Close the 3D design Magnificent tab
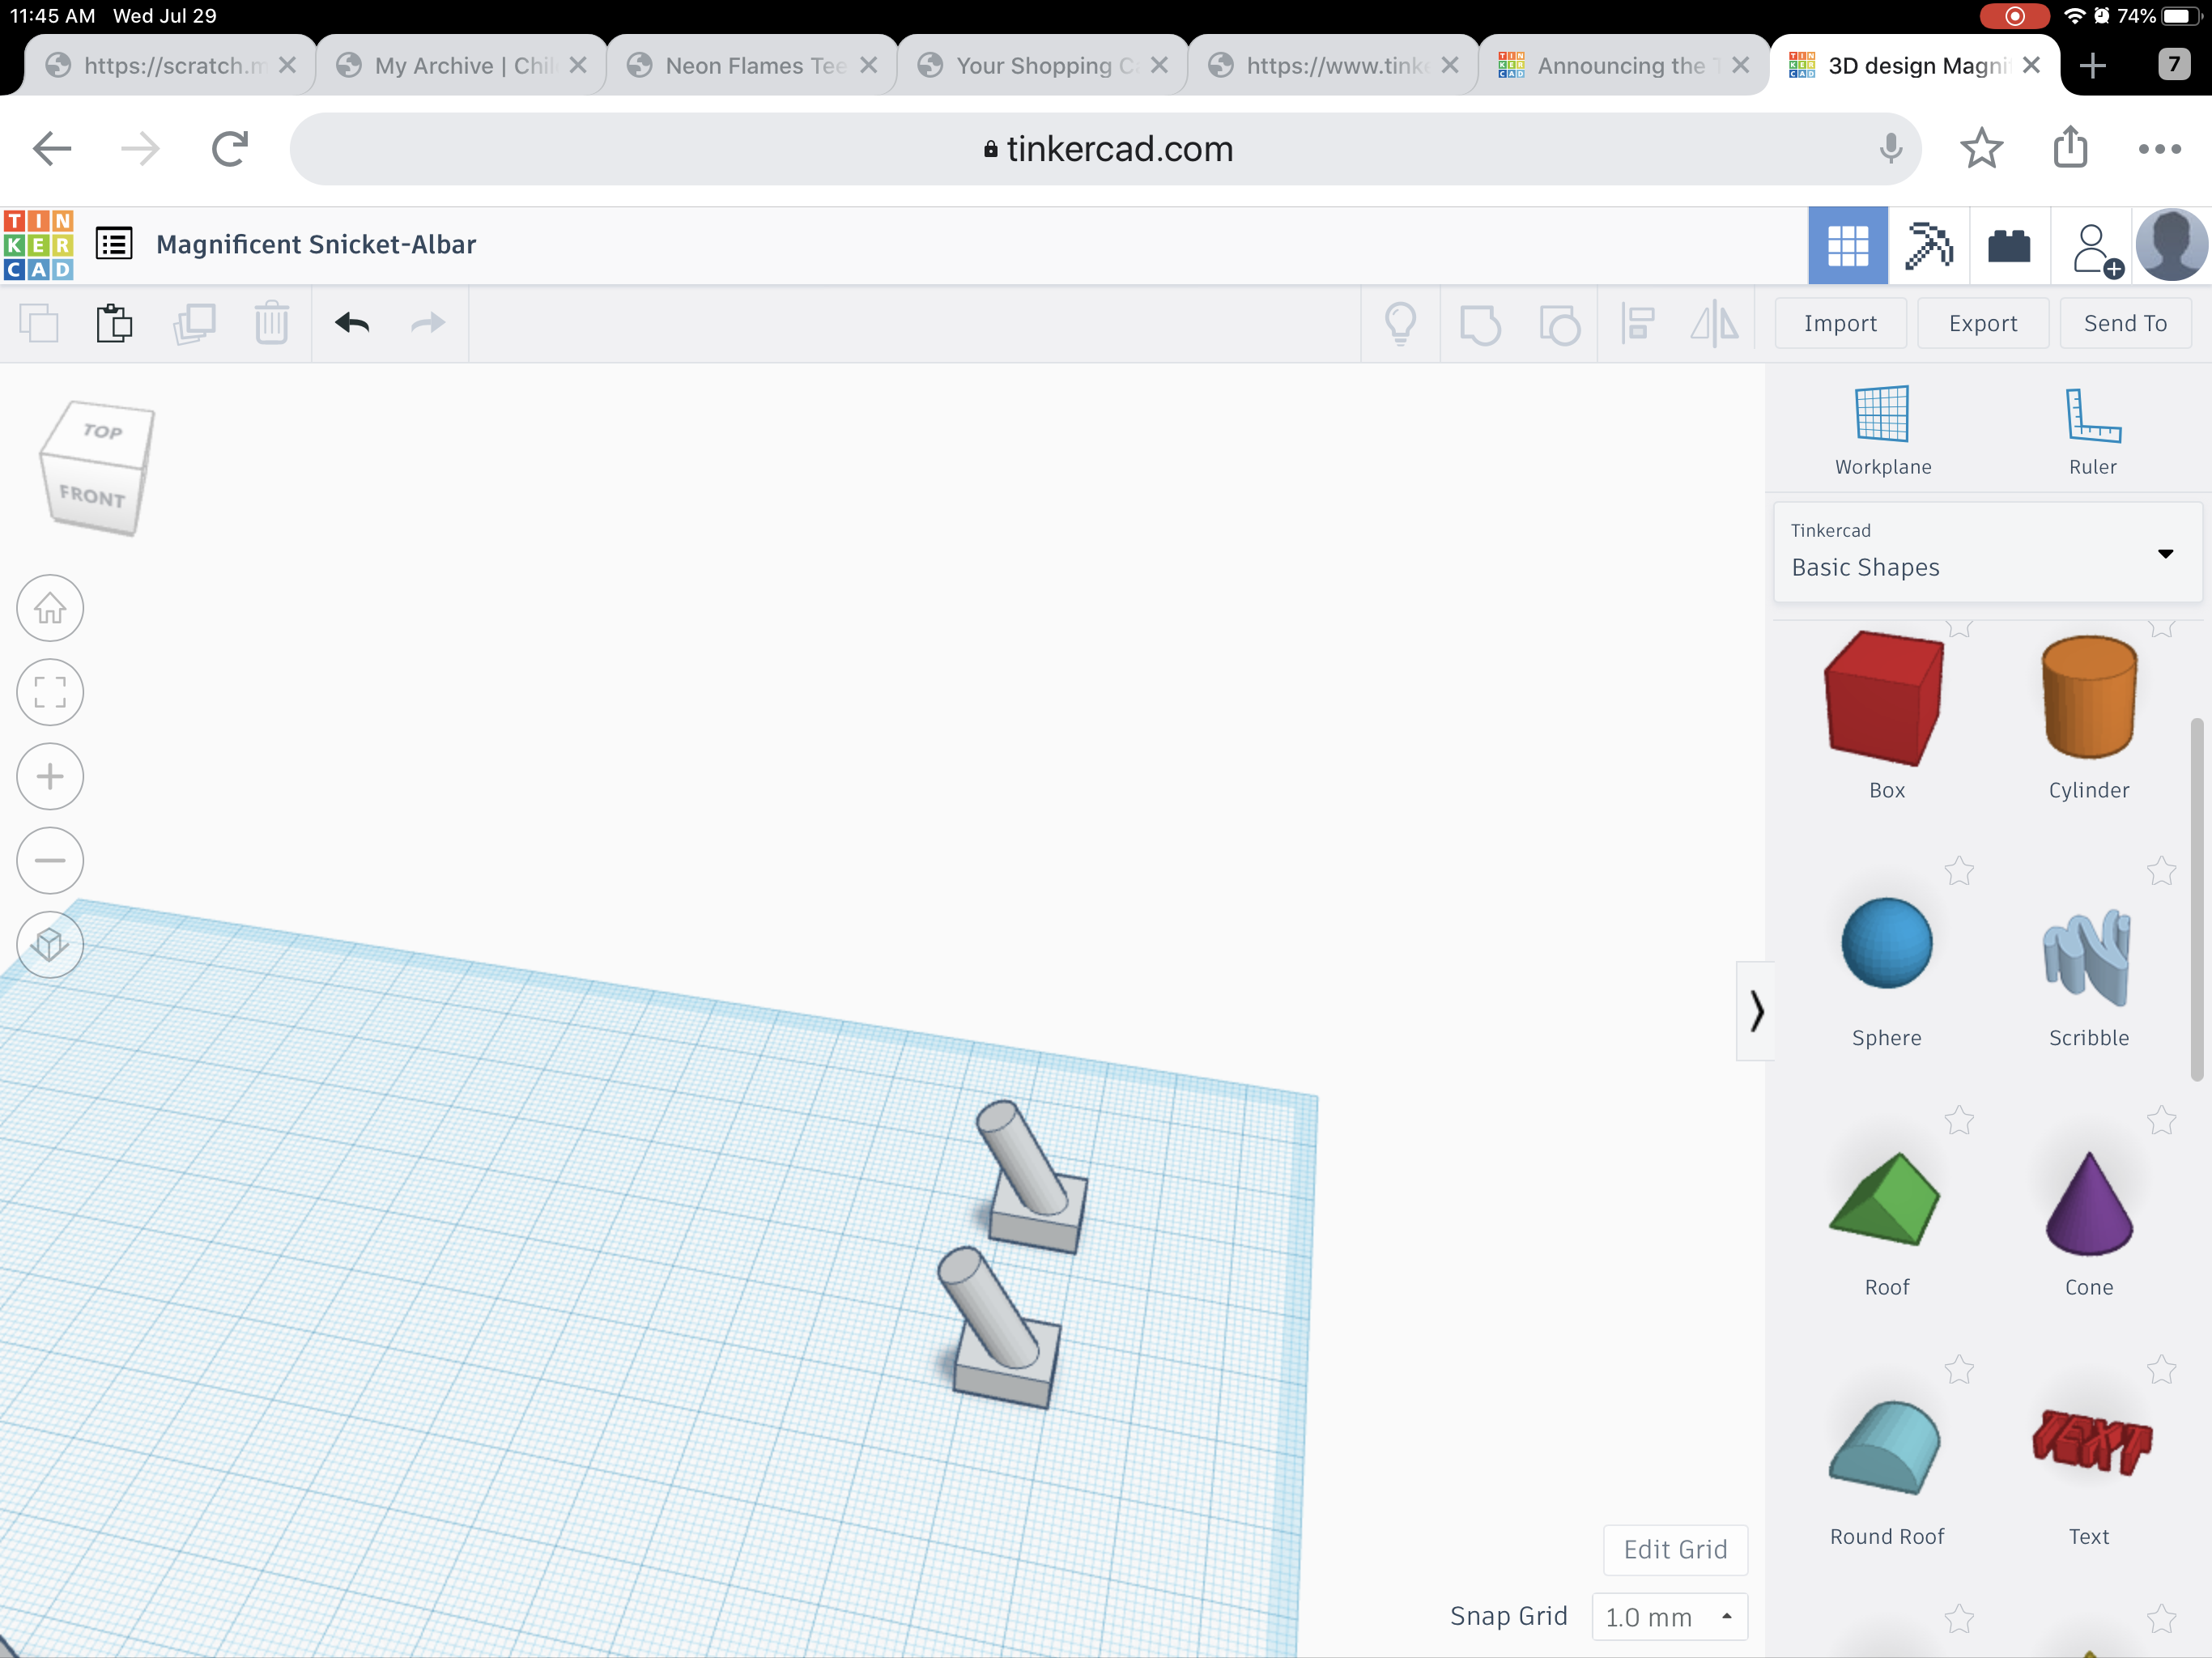 point(2031,65)
